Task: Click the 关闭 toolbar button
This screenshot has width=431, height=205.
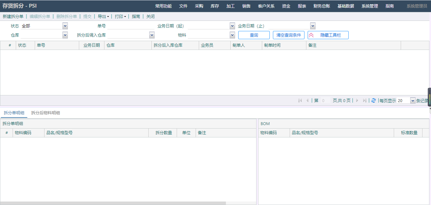Action: click(151, 16)
